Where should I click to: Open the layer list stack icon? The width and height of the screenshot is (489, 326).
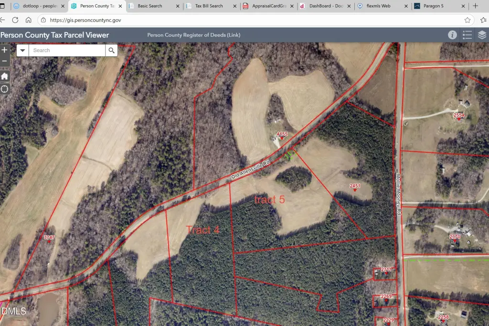(x=482, y=35)
